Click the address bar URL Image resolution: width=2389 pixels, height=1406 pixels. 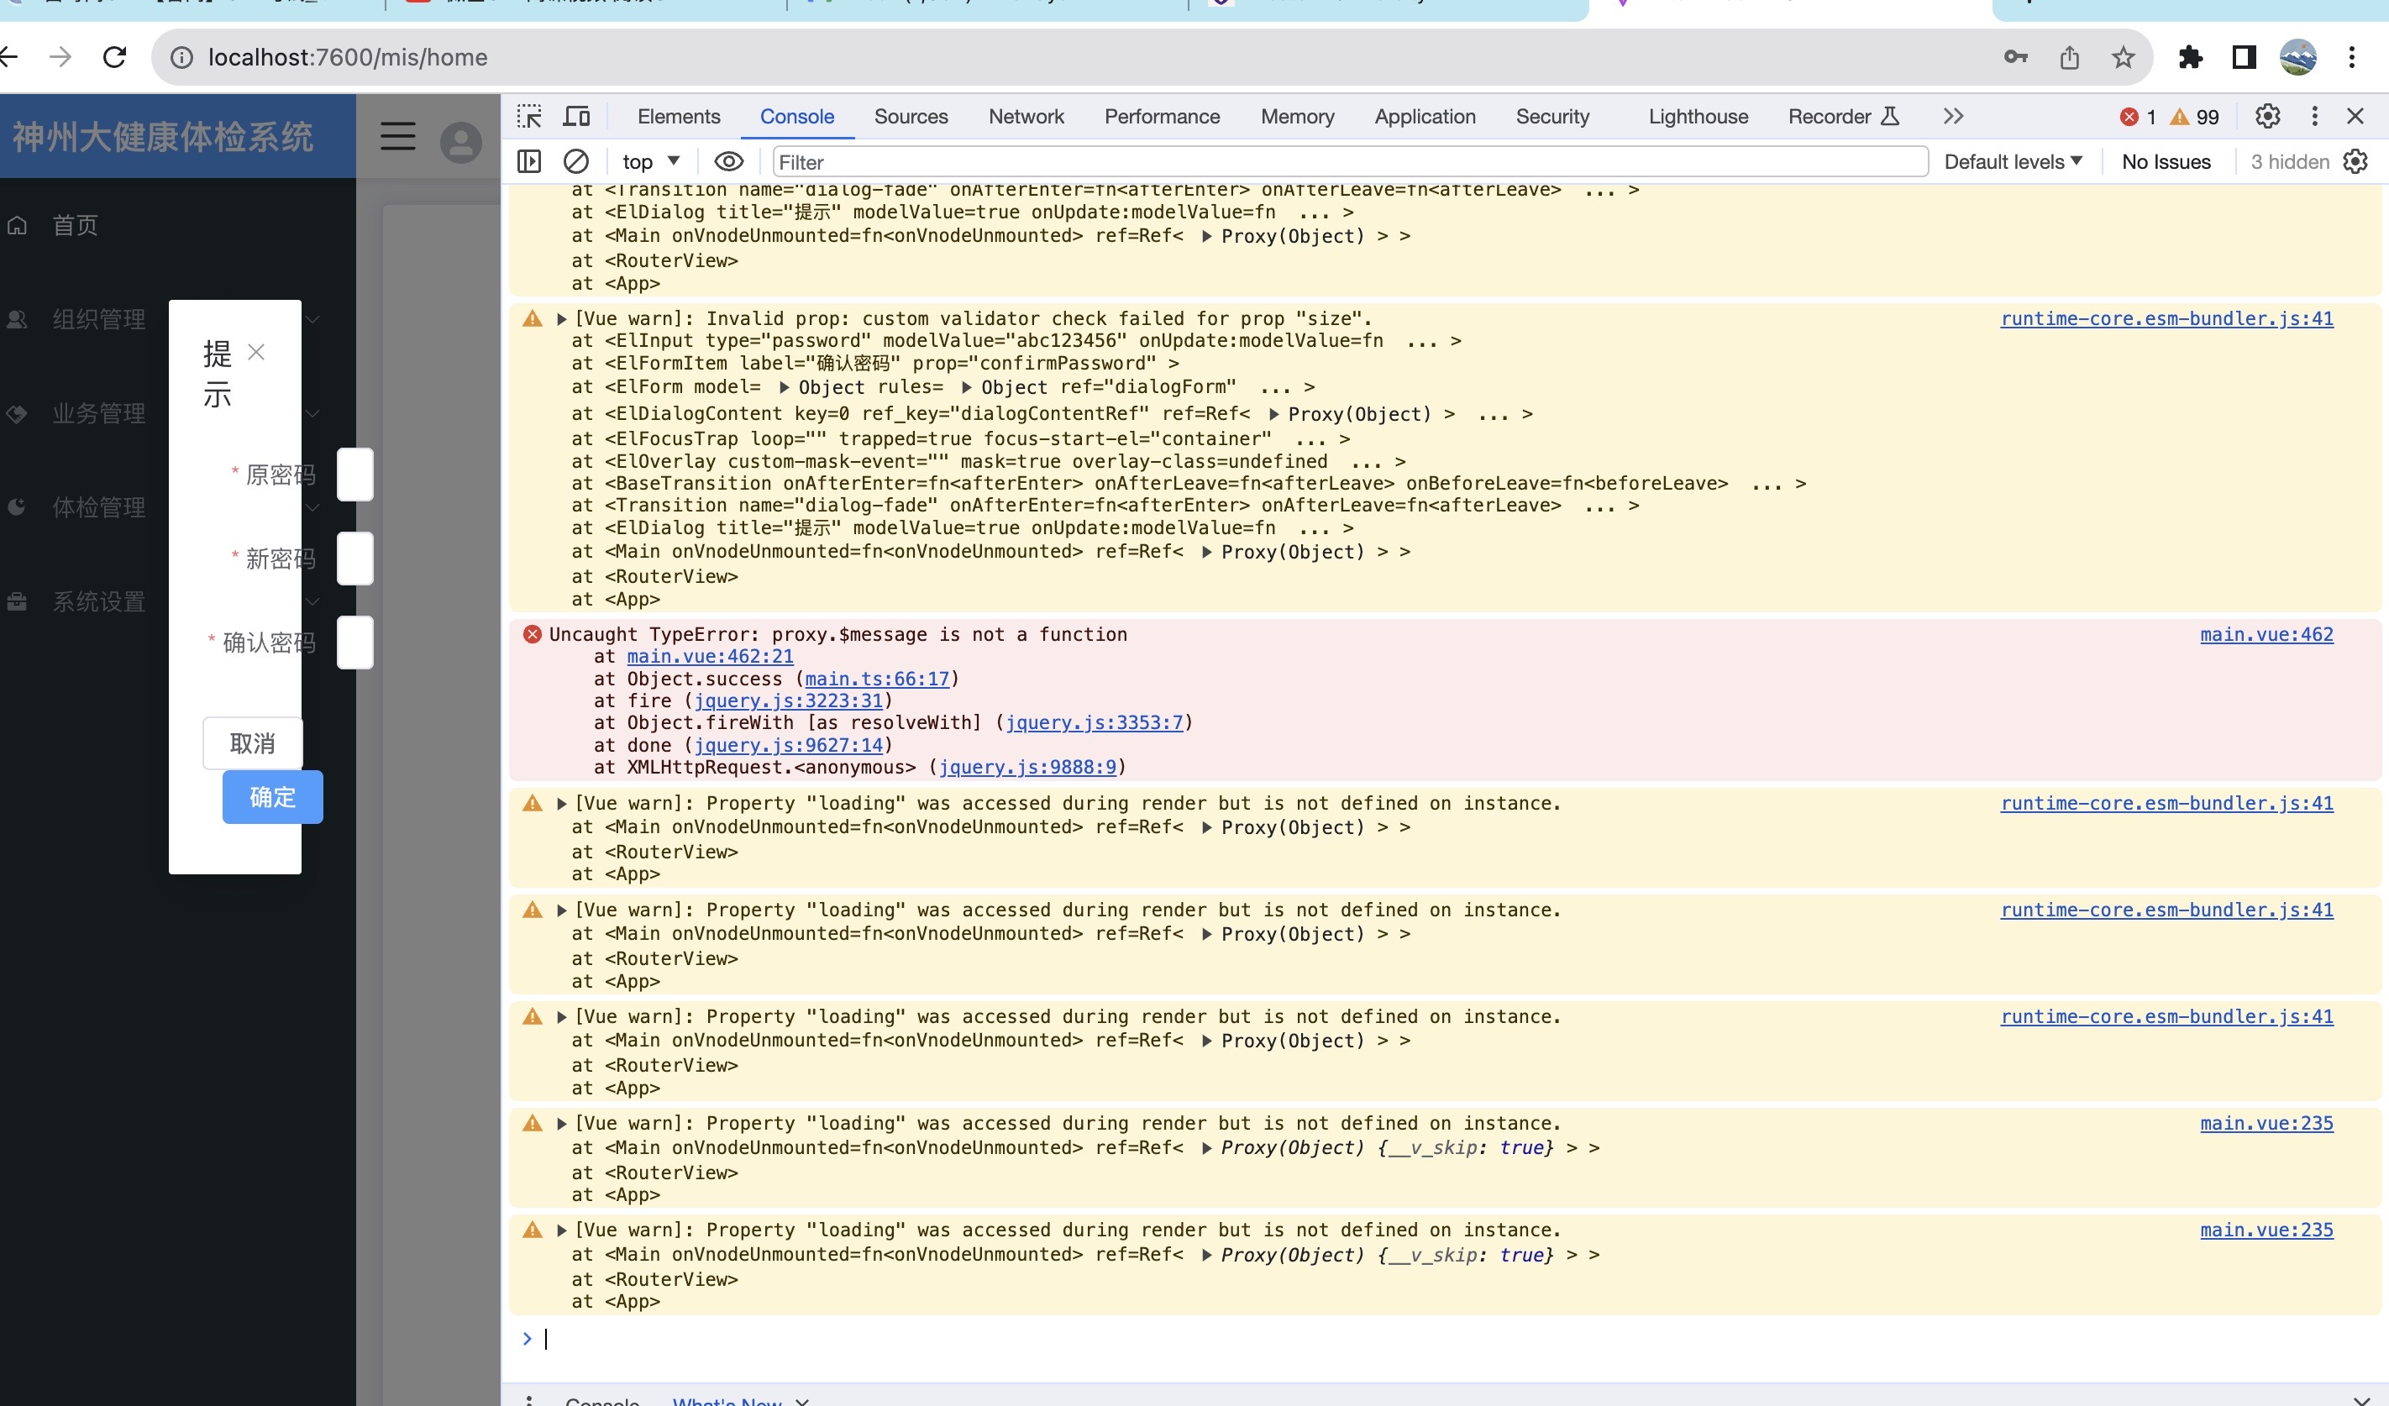point(348,58)
